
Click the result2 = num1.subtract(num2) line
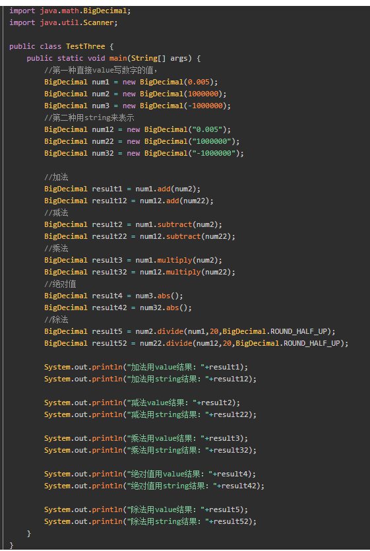point(133,224)
